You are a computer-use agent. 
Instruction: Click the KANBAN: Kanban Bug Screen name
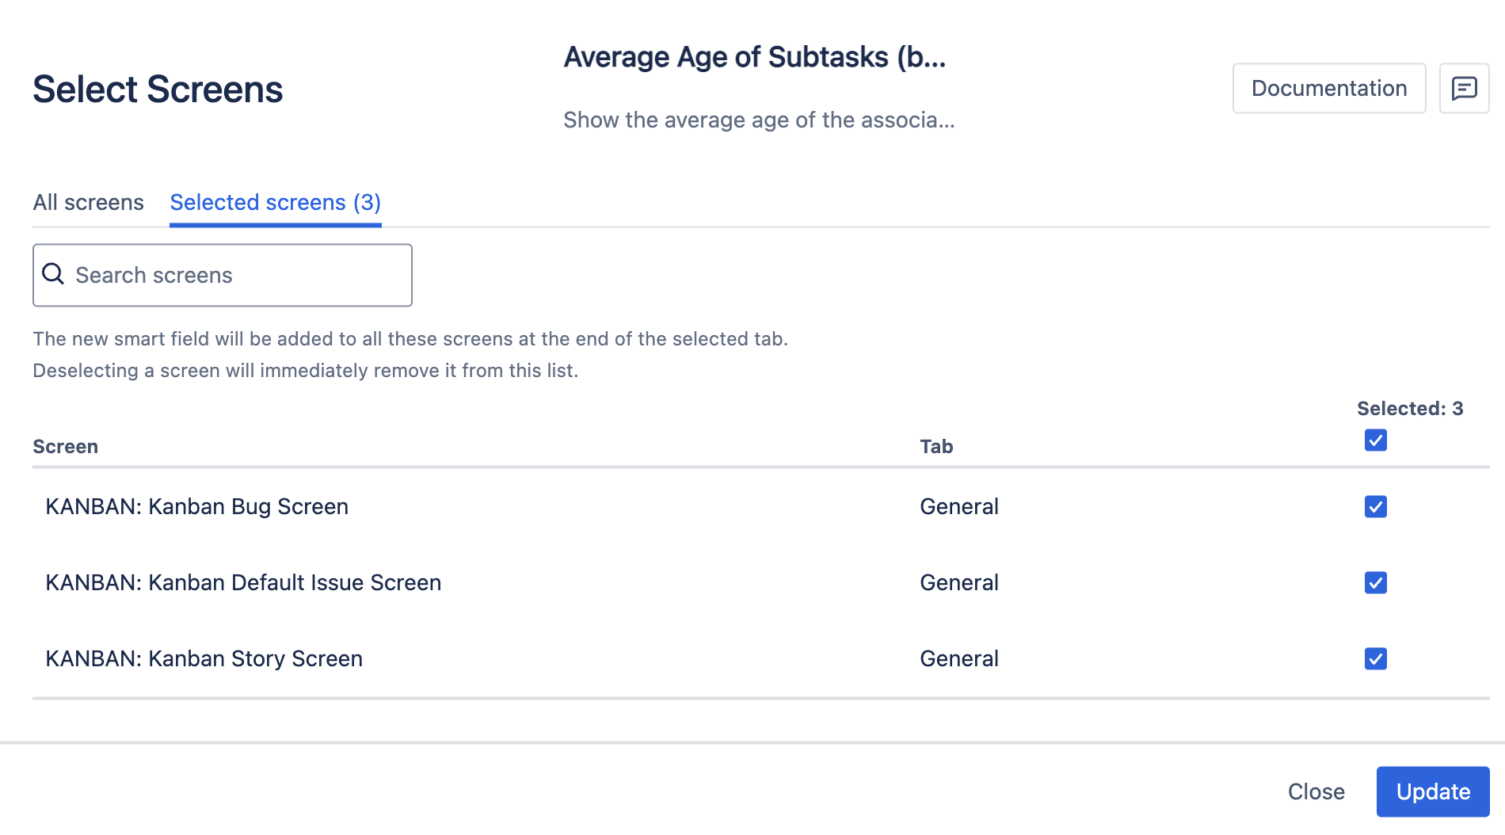click(196, 507)
